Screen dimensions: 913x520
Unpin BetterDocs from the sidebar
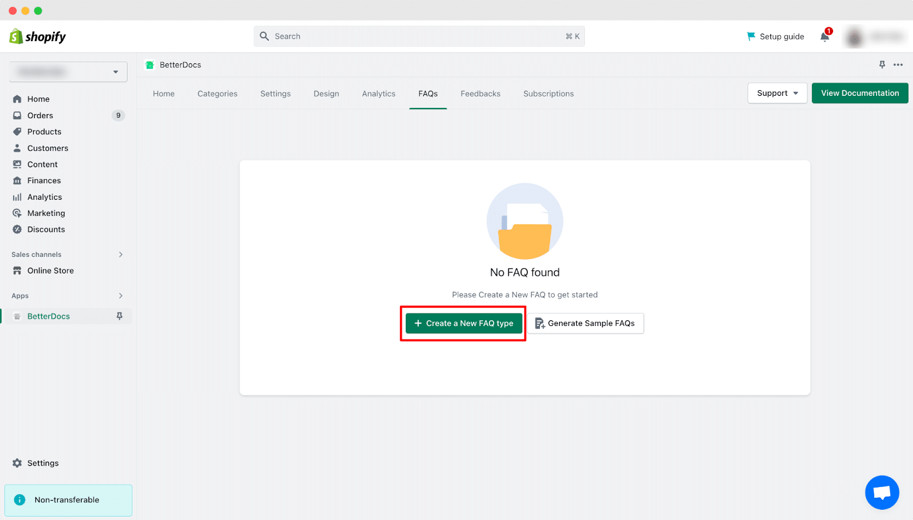tap(119, 316)
